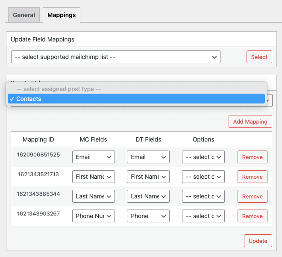This screenshot has height=257, width=282.
Task: Open Options dropdown in row 1620906851525
Action: click(x=203, y=157)
